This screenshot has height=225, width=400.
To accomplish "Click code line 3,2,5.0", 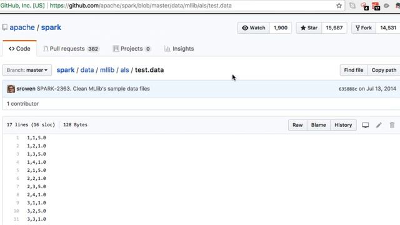I will (x=36, y=211).
